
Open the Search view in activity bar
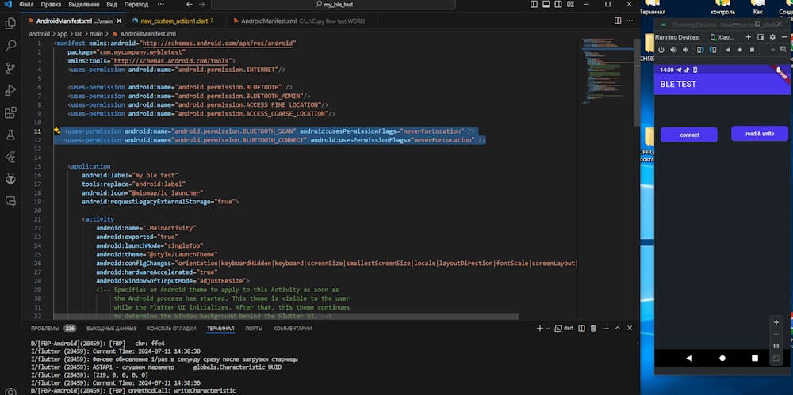pos(11,45)
